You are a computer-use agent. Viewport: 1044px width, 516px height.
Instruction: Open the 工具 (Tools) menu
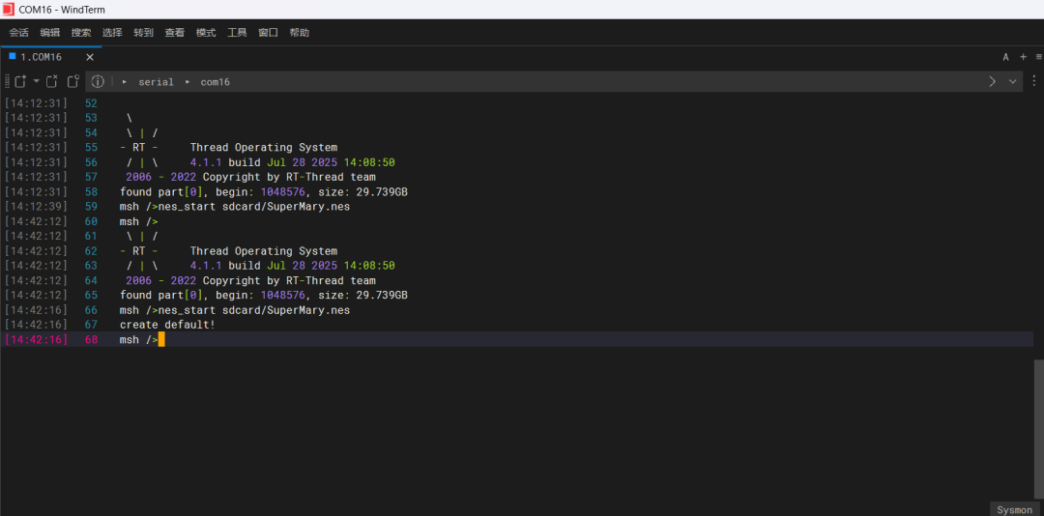(237, 32)
